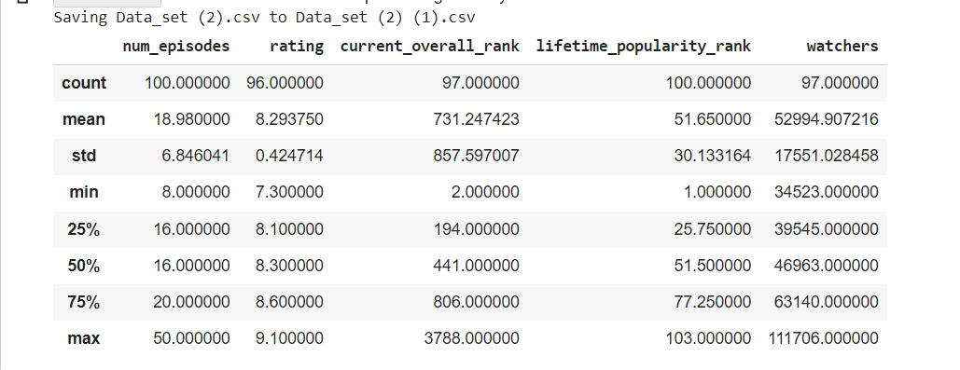Click std num_episodes value 6.846041
Screen dimensions: 960x370
coord(196,156)
